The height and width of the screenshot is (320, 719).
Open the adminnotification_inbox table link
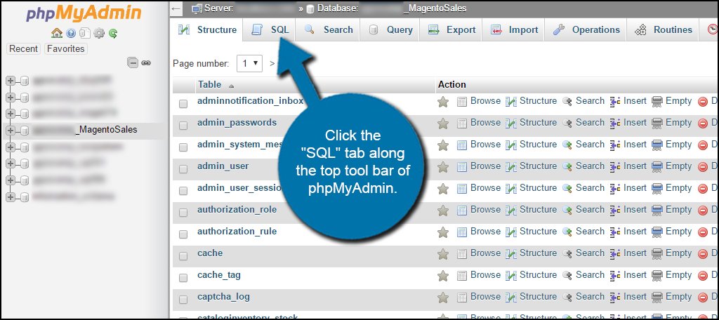click(x=251, y=101)
